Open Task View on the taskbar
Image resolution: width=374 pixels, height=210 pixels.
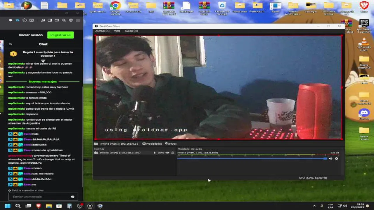tap(28, 206)
